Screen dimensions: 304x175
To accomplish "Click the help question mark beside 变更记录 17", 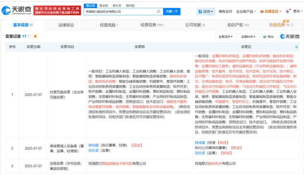I will point(30,36).
